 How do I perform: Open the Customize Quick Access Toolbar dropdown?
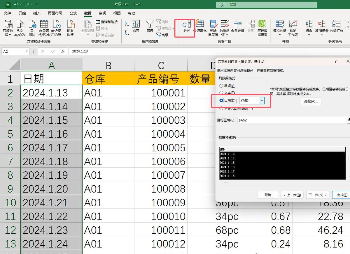[38, 5]
